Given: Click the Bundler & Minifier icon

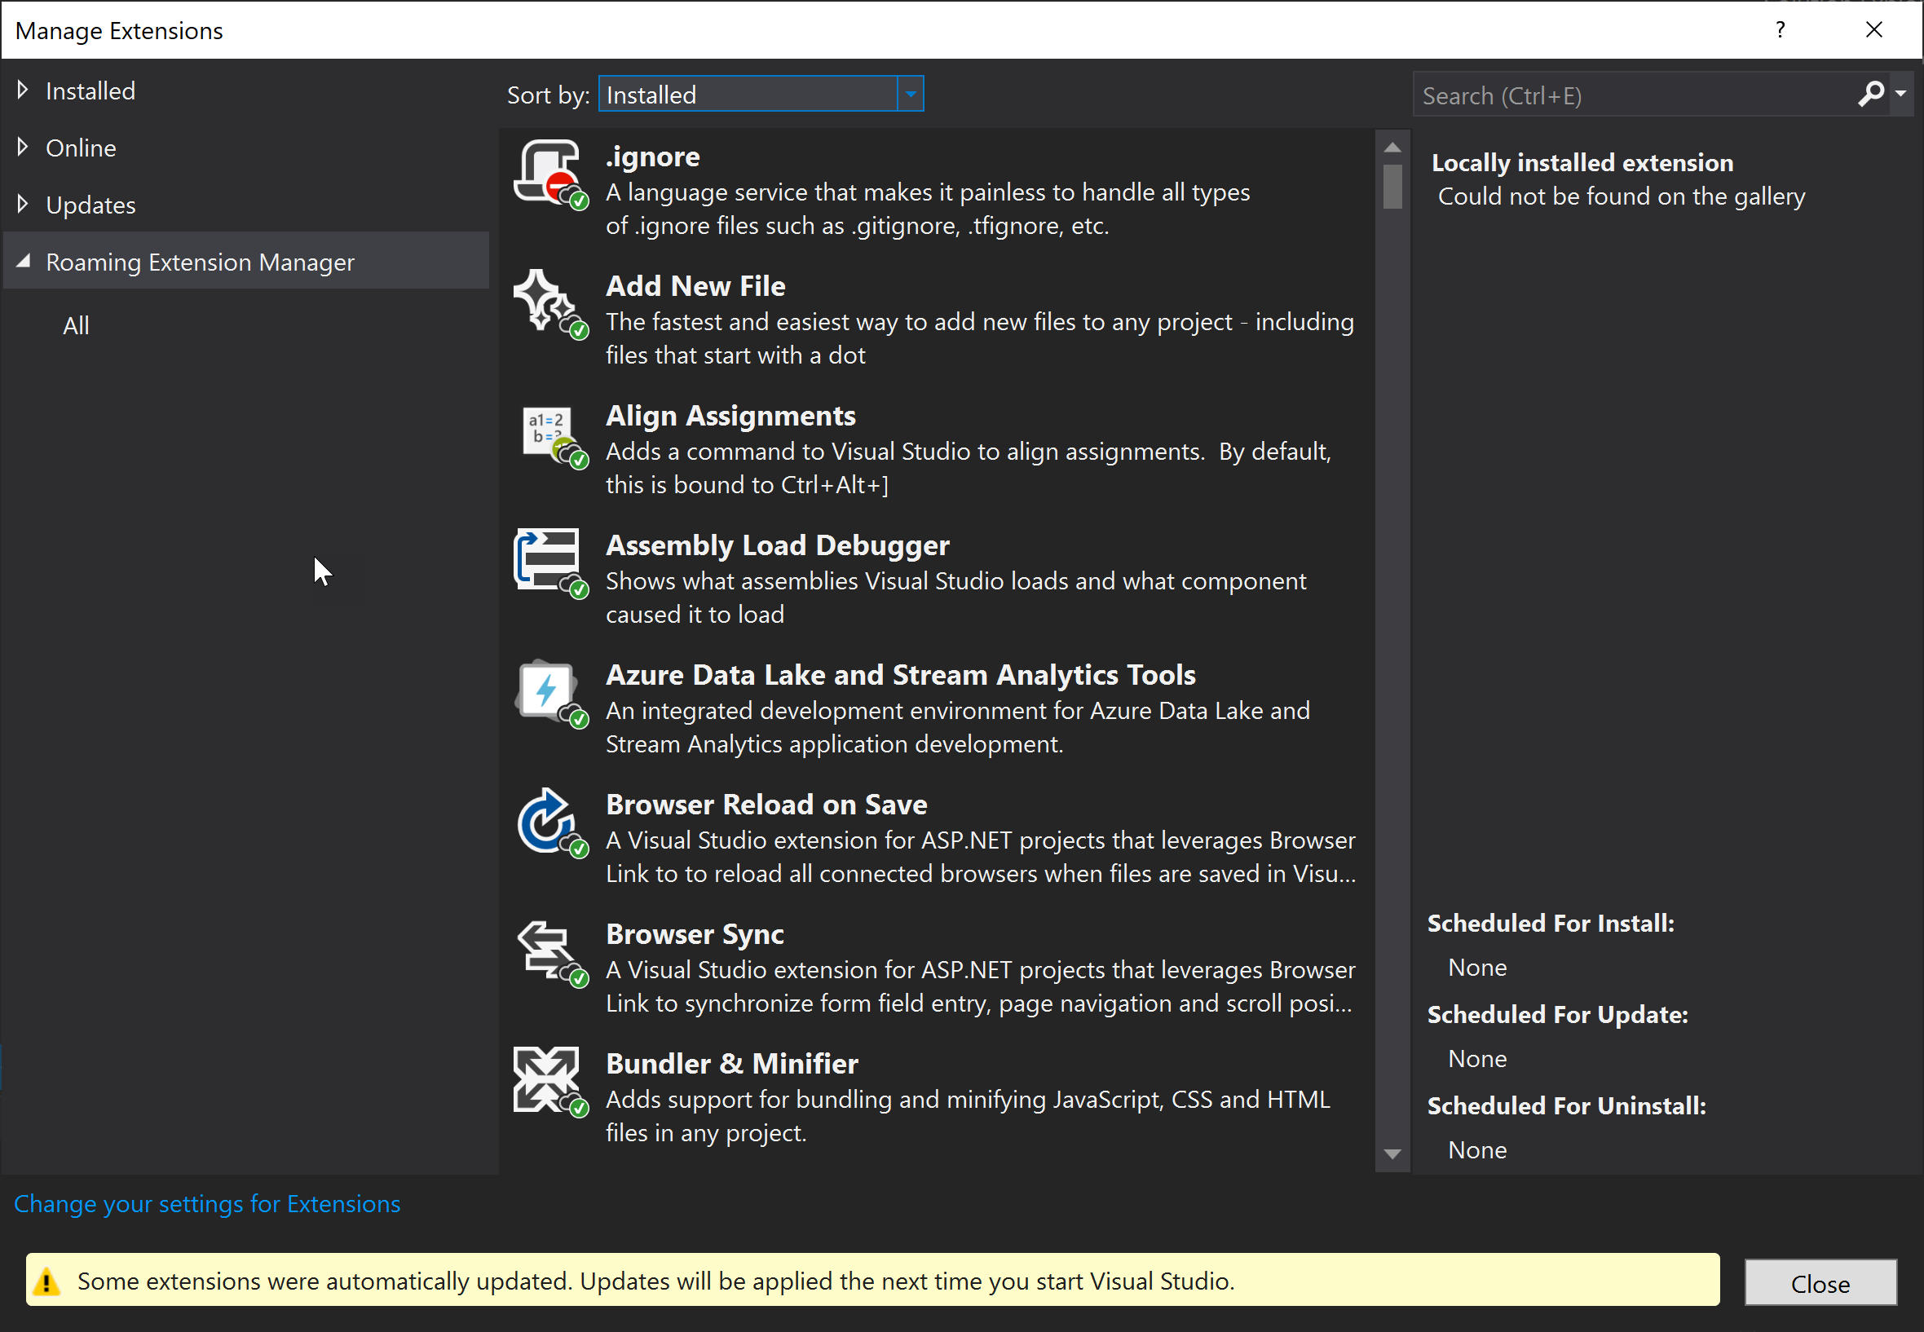Looking at the screenshot, I should click(x=548, y=1080).
